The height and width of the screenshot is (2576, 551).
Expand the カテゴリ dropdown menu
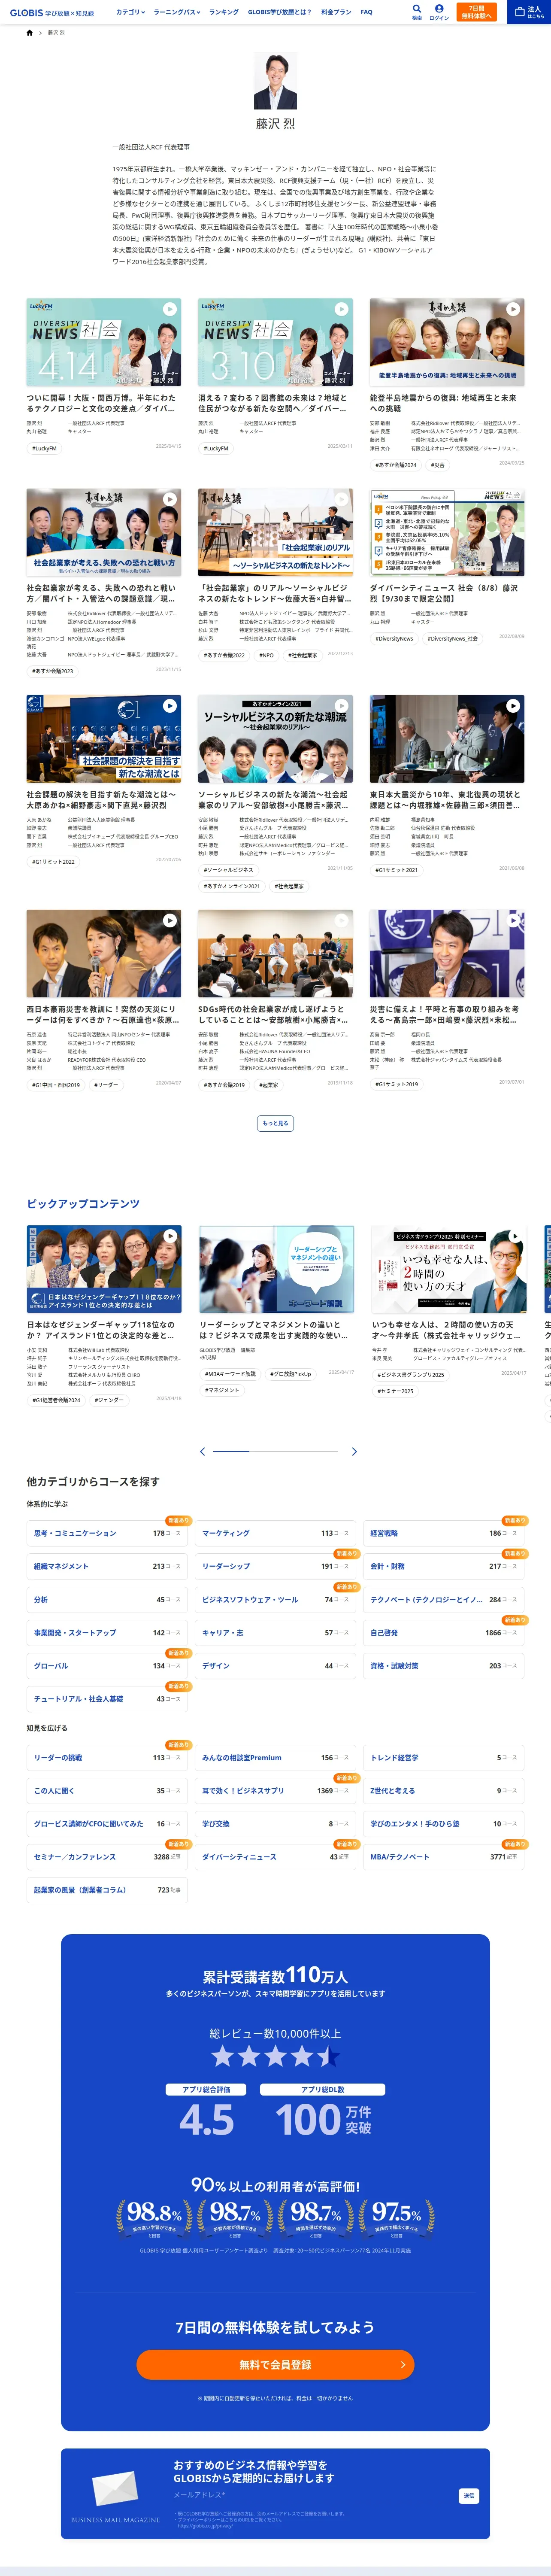tap(130, 12)
